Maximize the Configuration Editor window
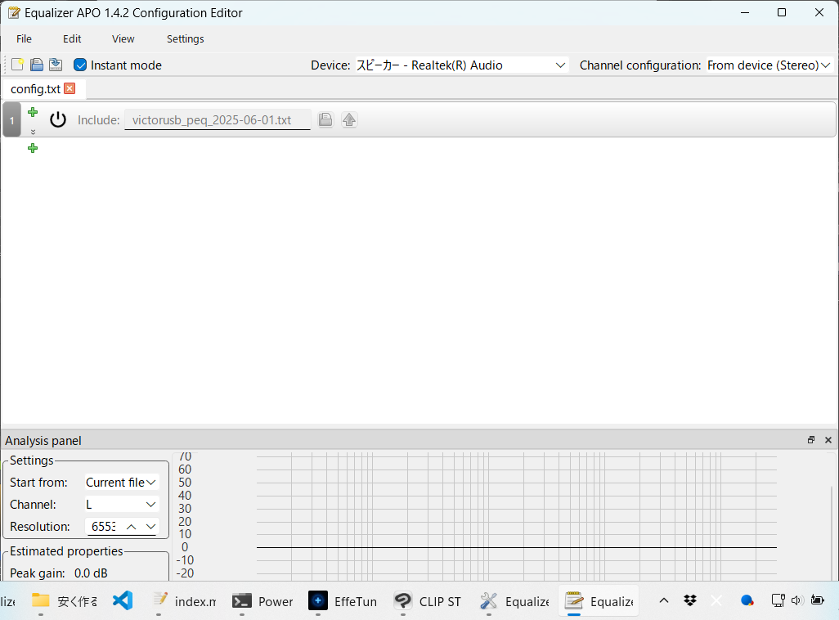839x620 pixels. click(x=782, y=12)
